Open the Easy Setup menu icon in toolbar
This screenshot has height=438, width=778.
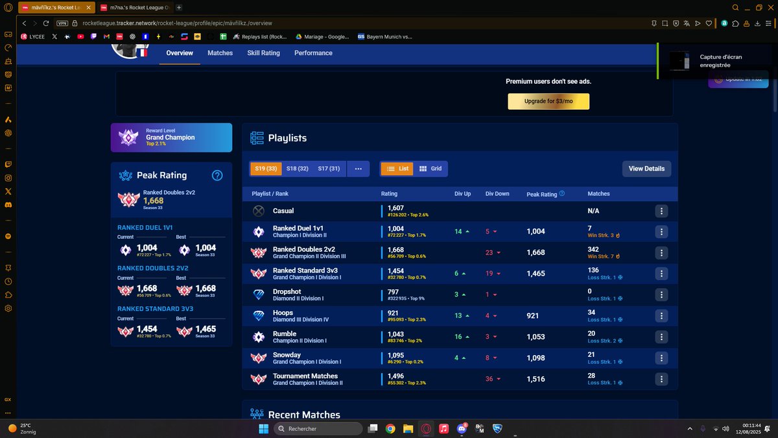pos(769,23)
